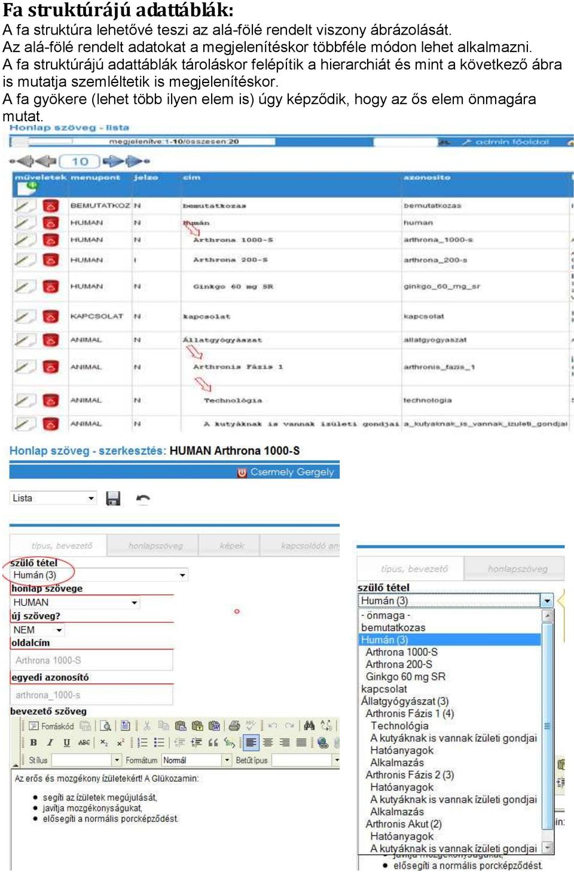The width and height of the screenshot is (574, 872).
Task: Insert a block quote in the editor
Action: [213, 742]
